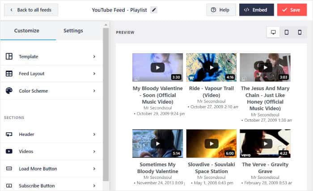Click the sidebar scroll-up arrow
This screenshot has width=313, height=191.
[x=106, y=25]
